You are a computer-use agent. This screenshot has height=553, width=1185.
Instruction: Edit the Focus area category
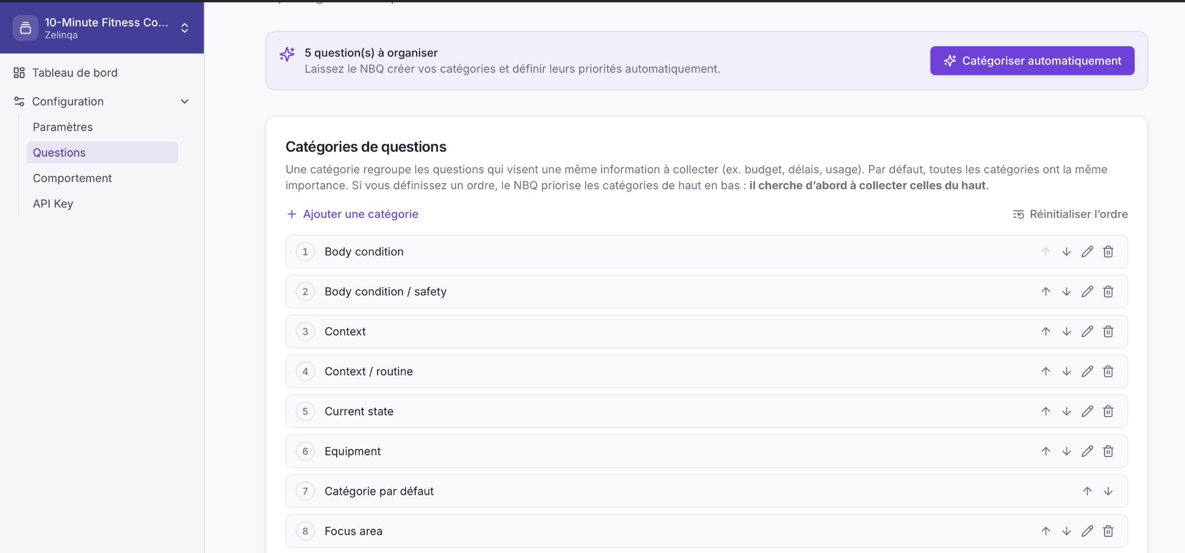pos(1087,530)
